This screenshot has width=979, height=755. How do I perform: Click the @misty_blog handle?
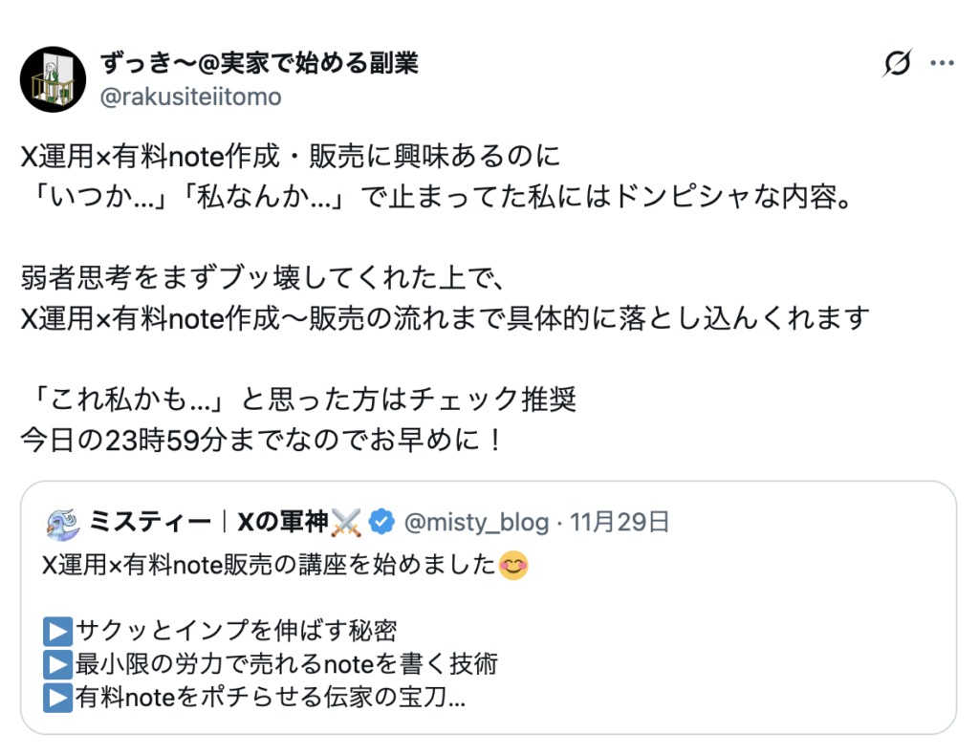click(476, 522)
